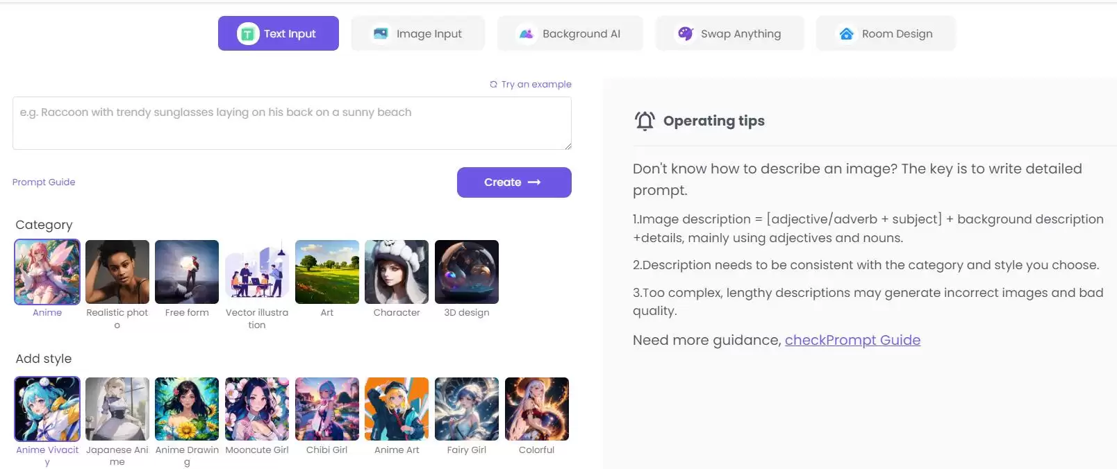
Task: Open the Prompt Guide link
Action: click(x=44, y=182)
